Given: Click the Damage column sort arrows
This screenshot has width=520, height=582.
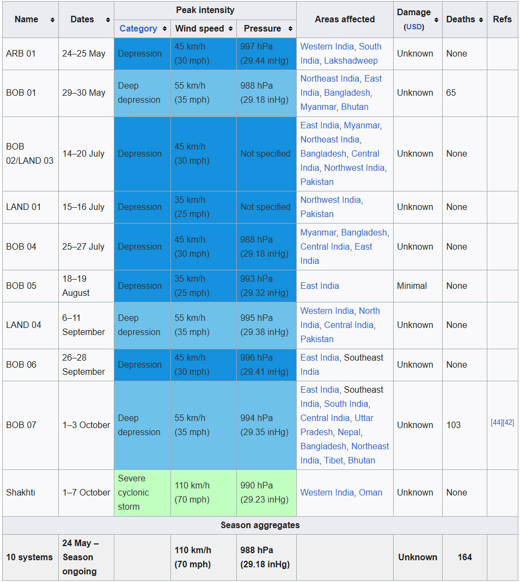Looking at the screenshot, I should point(436,20).
